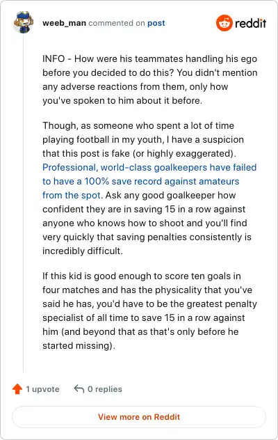This screenshot has height=440, width=278.
Task: Open the weeb_man username profile
Action: coord(64,23)
